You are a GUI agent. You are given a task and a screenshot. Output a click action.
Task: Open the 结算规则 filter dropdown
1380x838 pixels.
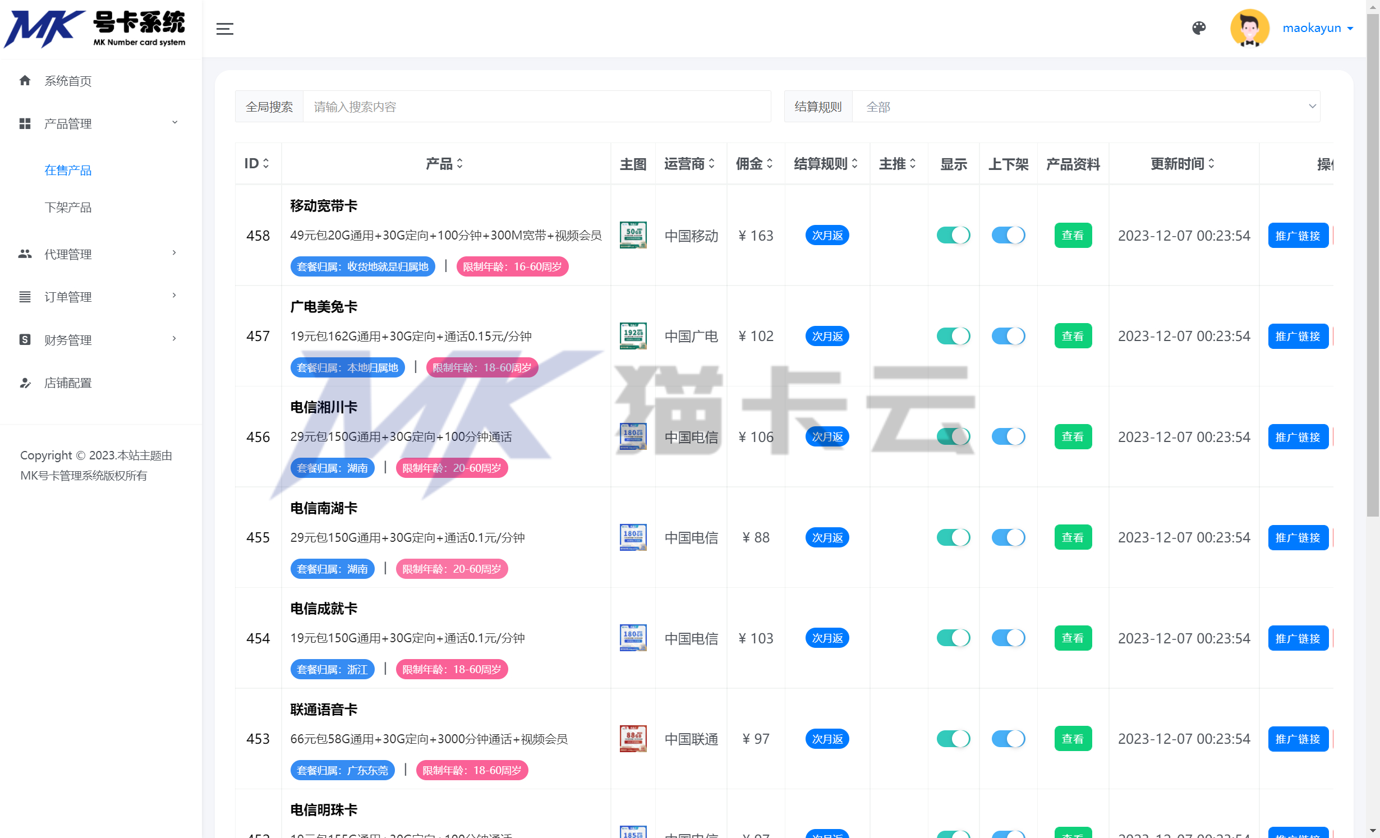click(x=1086, y=107)
